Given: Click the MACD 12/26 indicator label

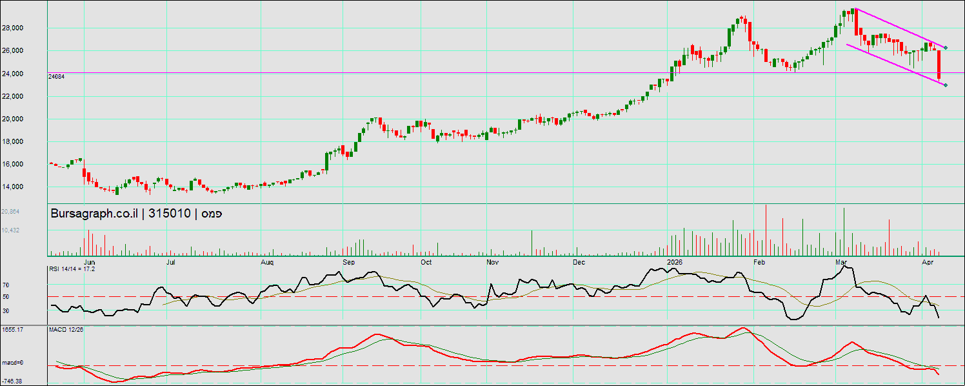Looking at the screenshot, I should click(66, 330).
